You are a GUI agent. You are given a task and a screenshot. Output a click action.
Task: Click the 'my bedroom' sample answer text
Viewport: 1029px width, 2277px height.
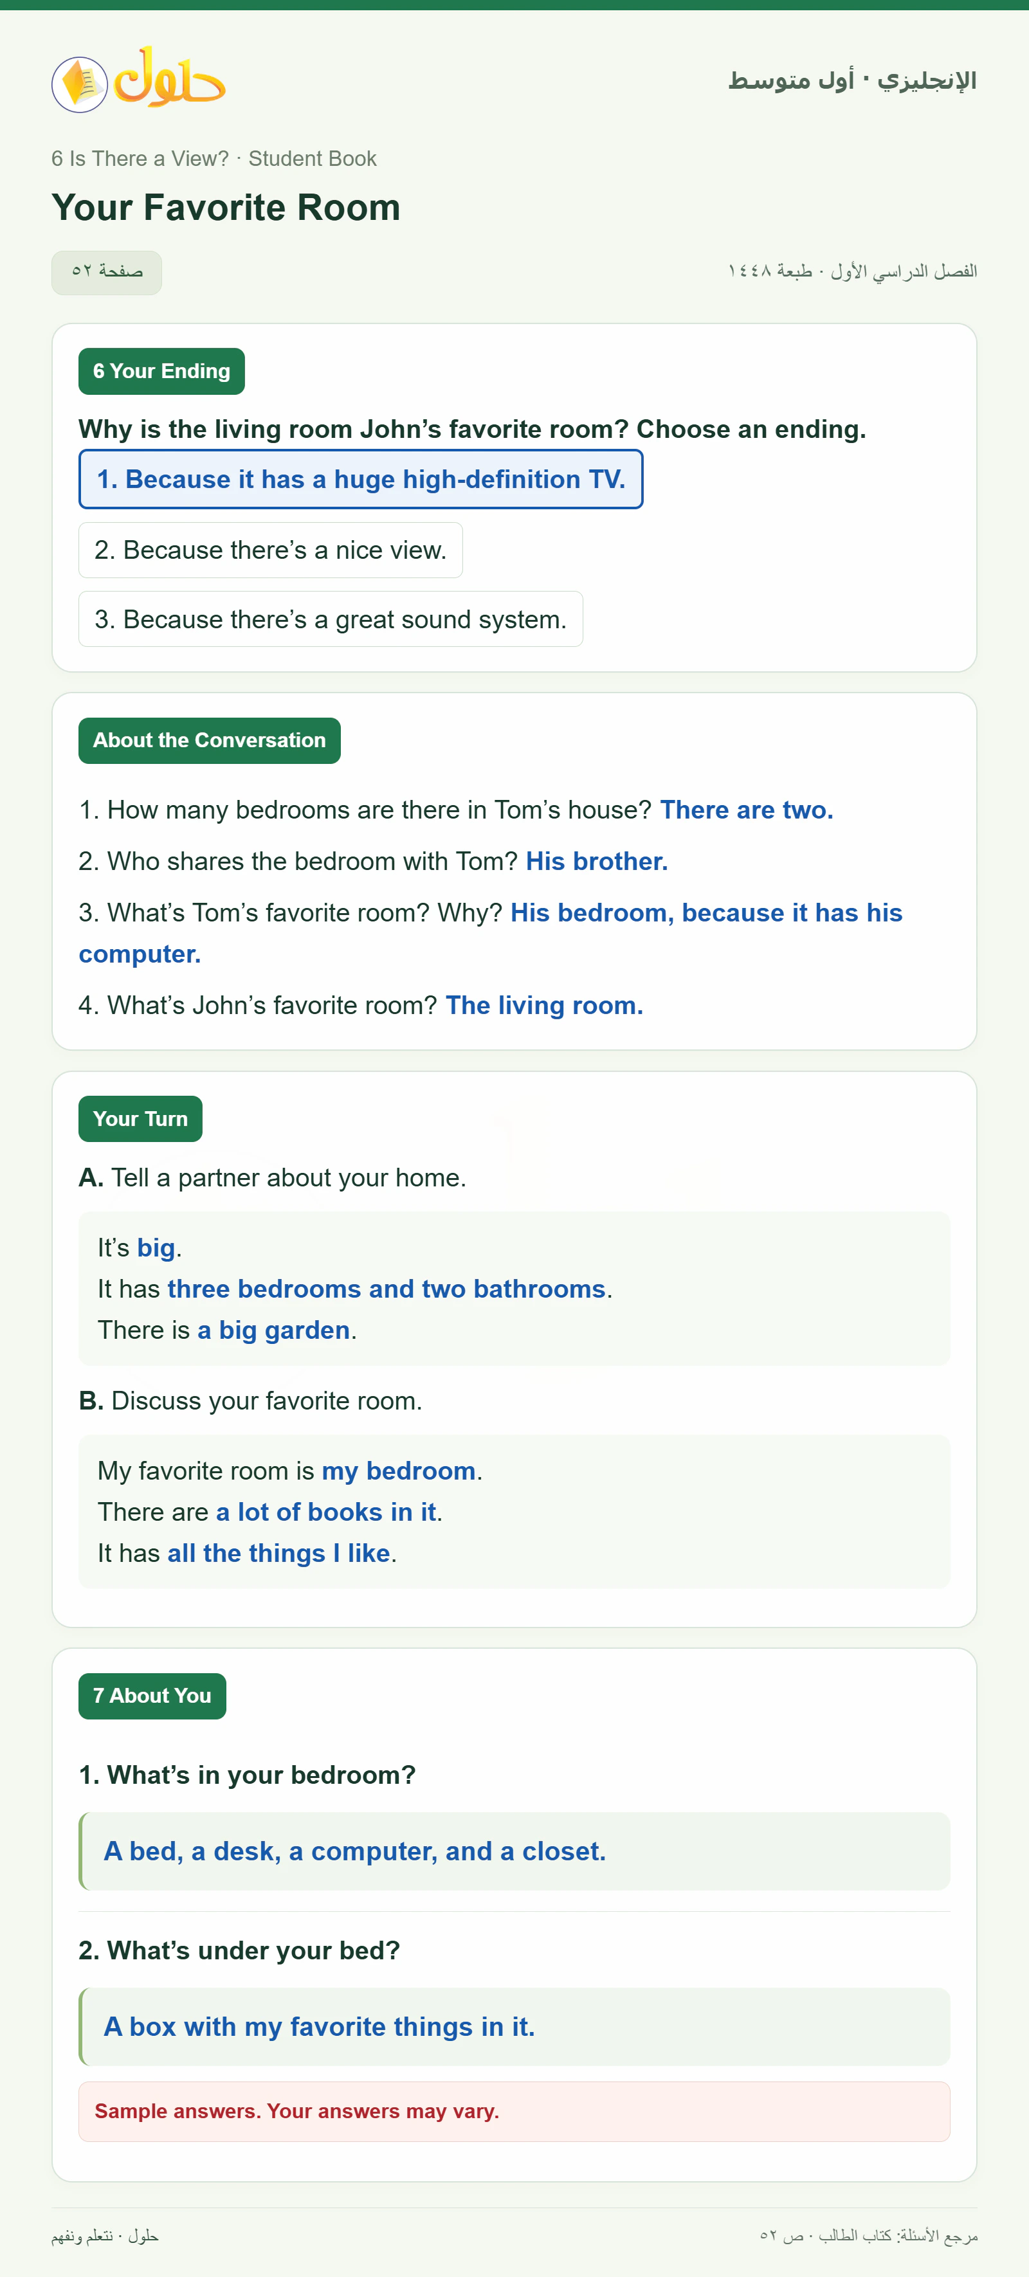(399, 1471)
